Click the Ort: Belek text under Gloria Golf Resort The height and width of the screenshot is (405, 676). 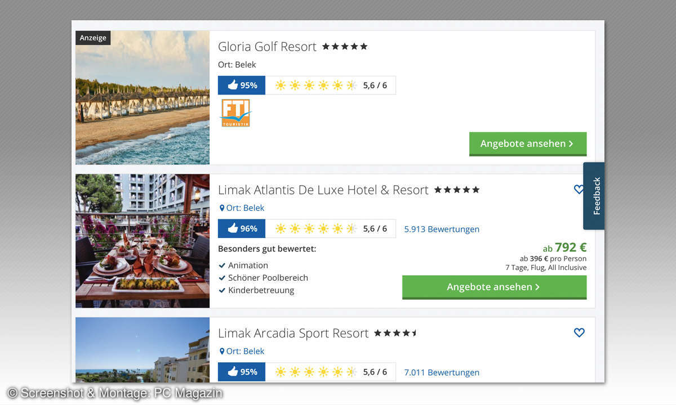point(237,65)
